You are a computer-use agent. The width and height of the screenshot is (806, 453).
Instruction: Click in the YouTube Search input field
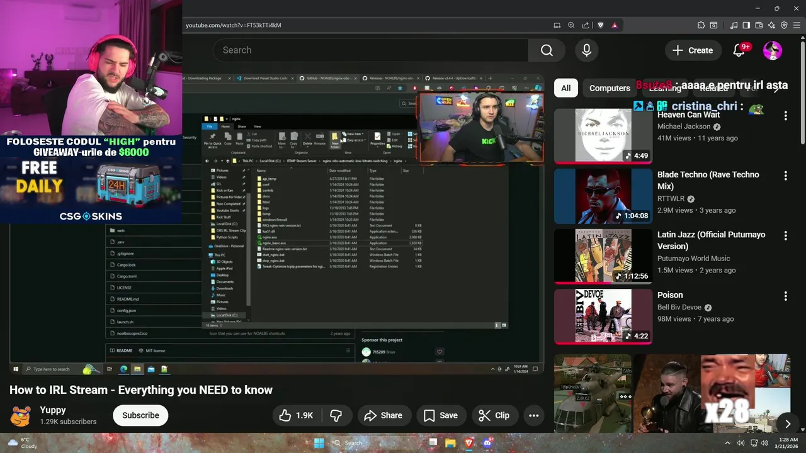(370, 50)
